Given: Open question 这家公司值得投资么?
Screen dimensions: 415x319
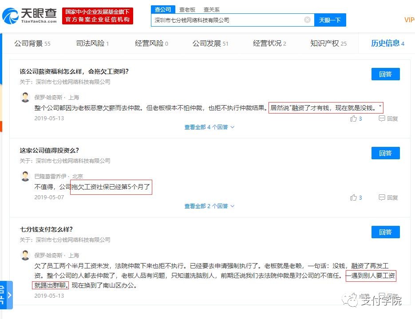Looking at the screenshot, I should (49, 150).
